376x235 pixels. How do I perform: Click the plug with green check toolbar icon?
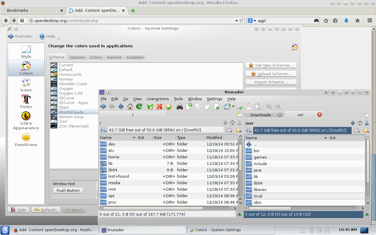click(240, 106)
